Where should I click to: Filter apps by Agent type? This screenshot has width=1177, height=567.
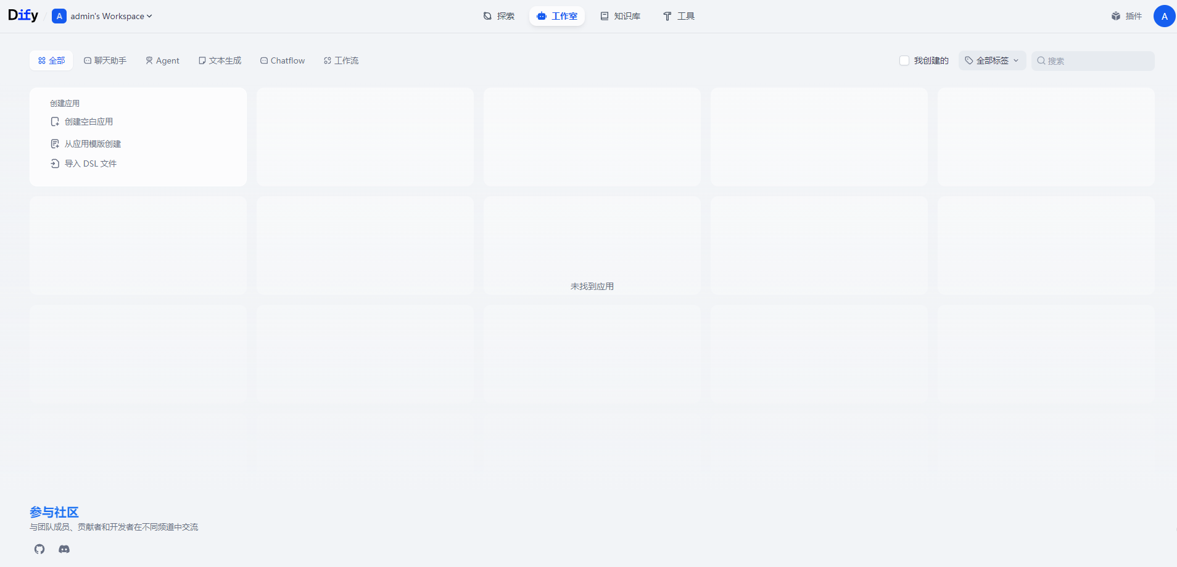(x=163, y=60)
